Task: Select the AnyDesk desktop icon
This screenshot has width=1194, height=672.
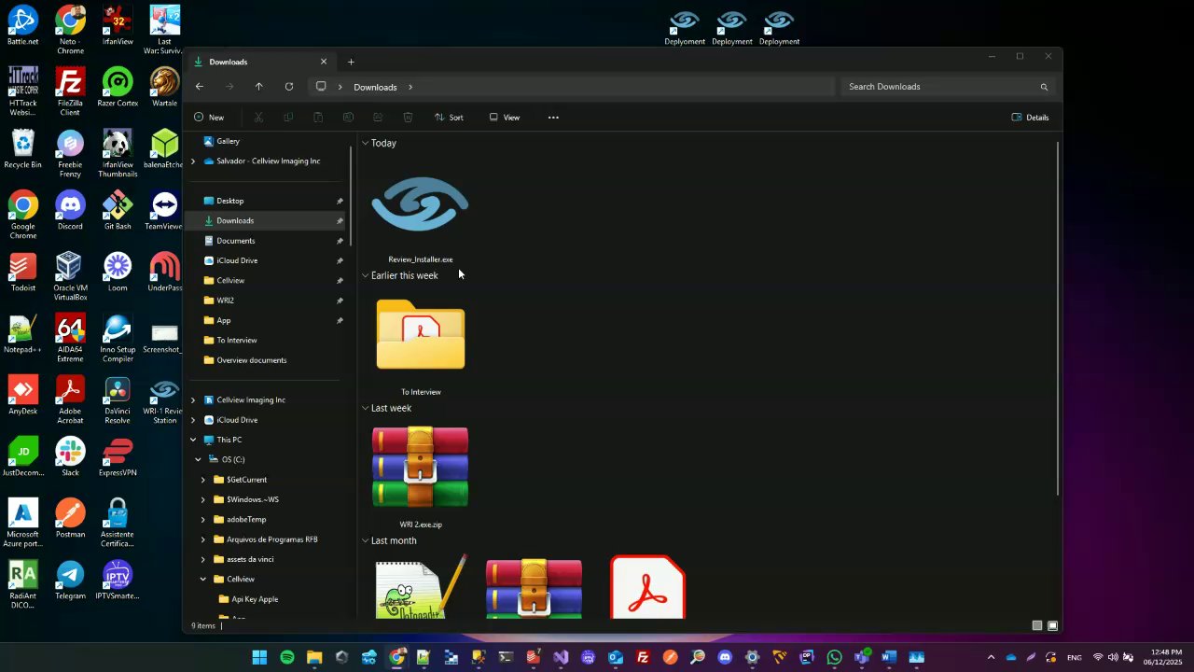Action: click(23, 396)
